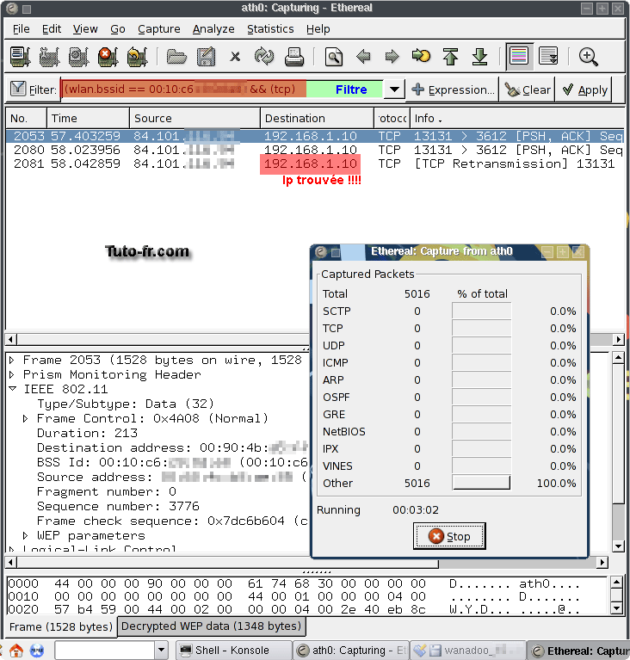Save capture file floppy icon

(206, 57)
